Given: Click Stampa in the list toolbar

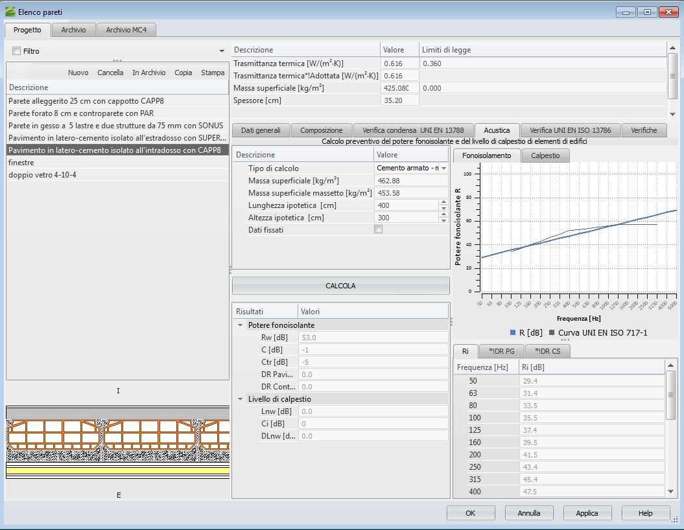Looking at the screenshot, I should click(213, 73).
